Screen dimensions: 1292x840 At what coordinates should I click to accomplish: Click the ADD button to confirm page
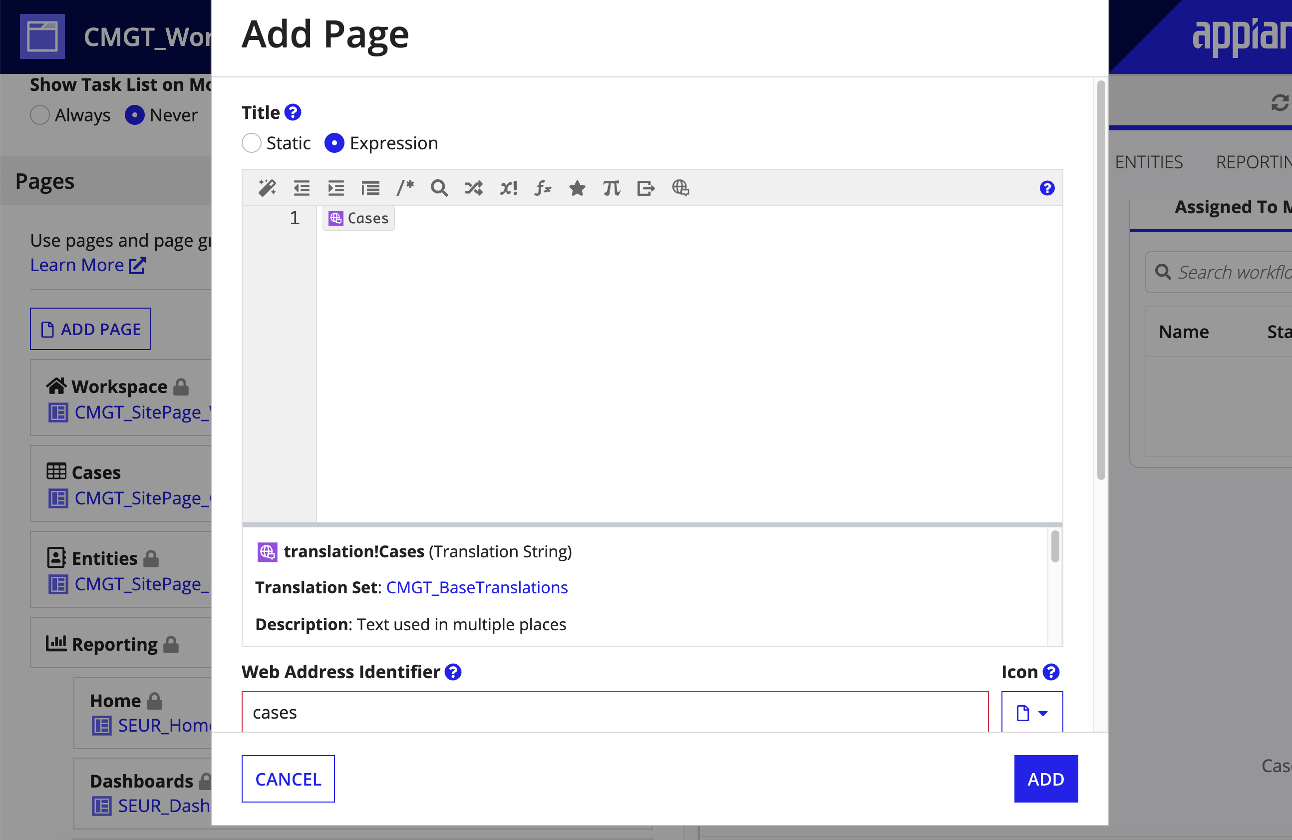(1044, 778)
